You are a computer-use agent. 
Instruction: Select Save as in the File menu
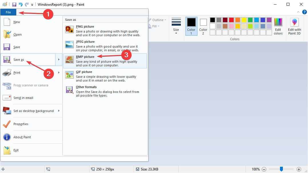point(28,60)
